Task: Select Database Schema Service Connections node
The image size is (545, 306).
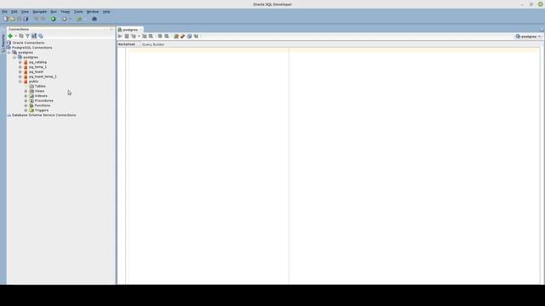Action: coord(43,115)
